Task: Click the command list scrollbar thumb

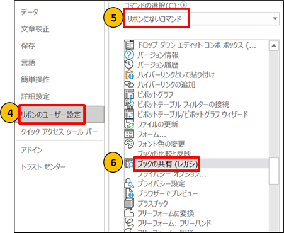Action: click(x=274, y=171)
